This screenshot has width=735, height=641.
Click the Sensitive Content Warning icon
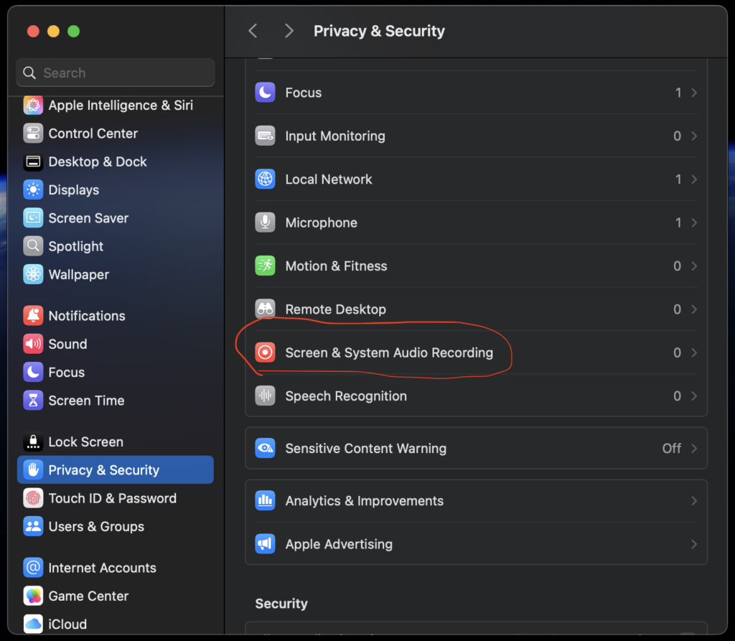click(x=265, y=448)
